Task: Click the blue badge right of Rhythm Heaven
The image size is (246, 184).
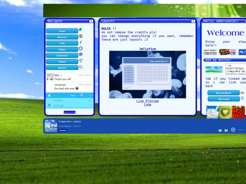Action: 242,52
